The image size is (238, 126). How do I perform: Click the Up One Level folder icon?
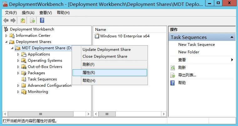(23, 21)
